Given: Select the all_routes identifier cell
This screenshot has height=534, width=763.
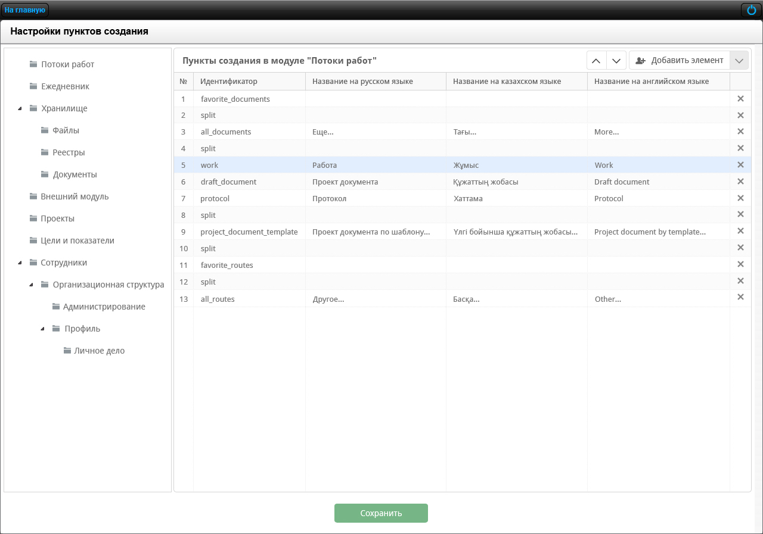Looking at the screenshot, I should [249, 299].
